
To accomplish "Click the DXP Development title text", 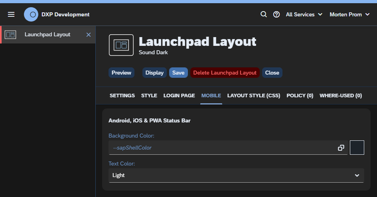I will pos(65,14).
